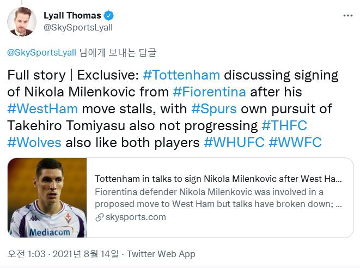
Task: Click the Twitter Web App source label
Action: 161,254
